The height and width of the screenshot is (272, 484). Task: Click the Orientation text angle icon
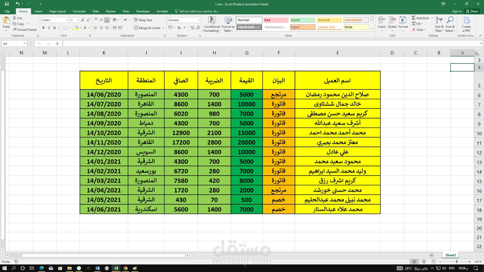tap(115, 20)
